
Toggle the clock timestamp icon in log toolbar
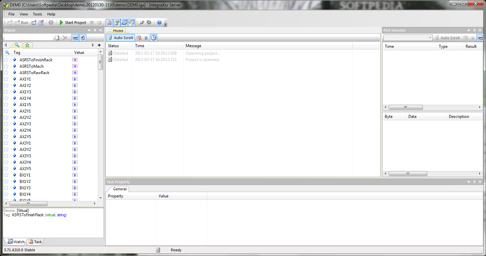point(154,38)
